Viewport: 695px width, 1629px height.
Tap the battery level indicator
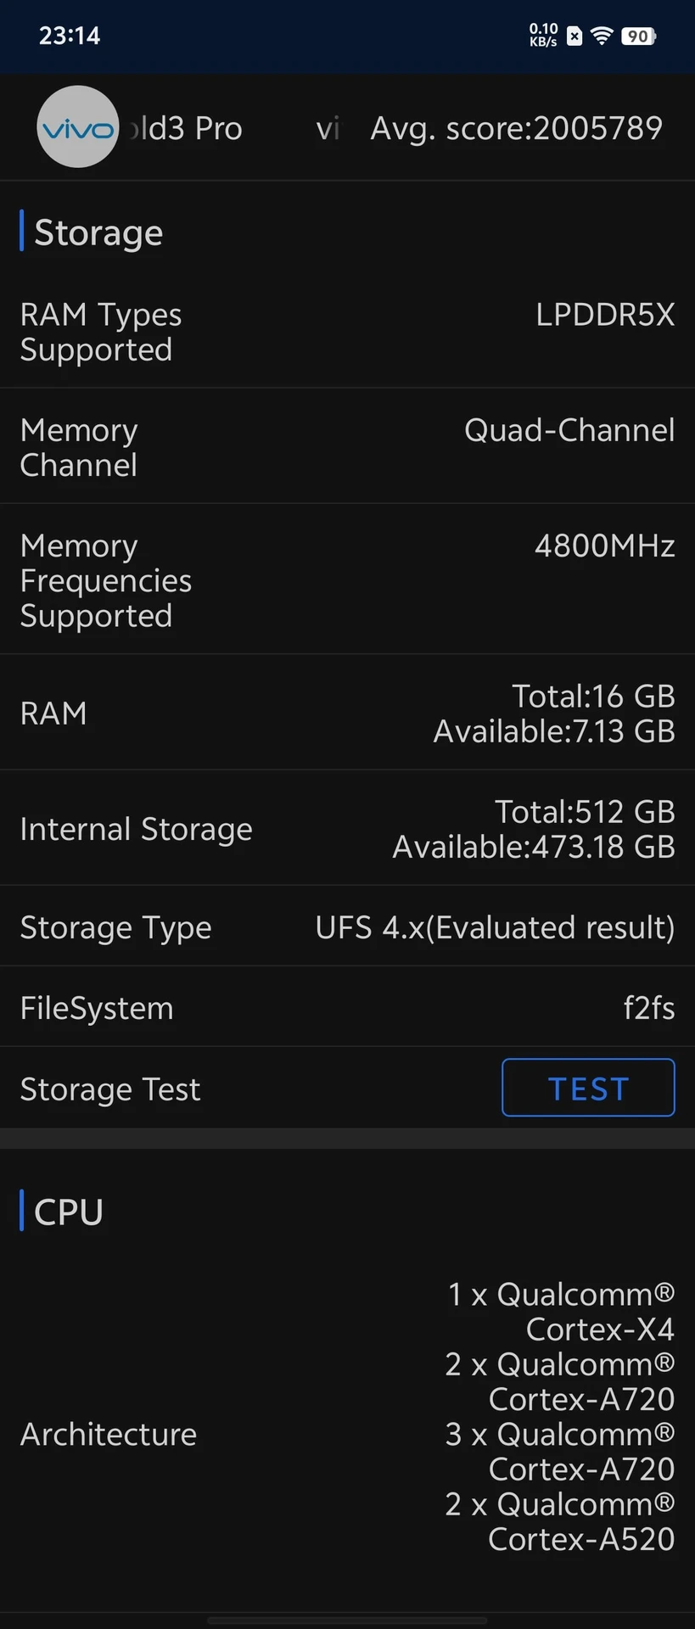click(639, 36)
